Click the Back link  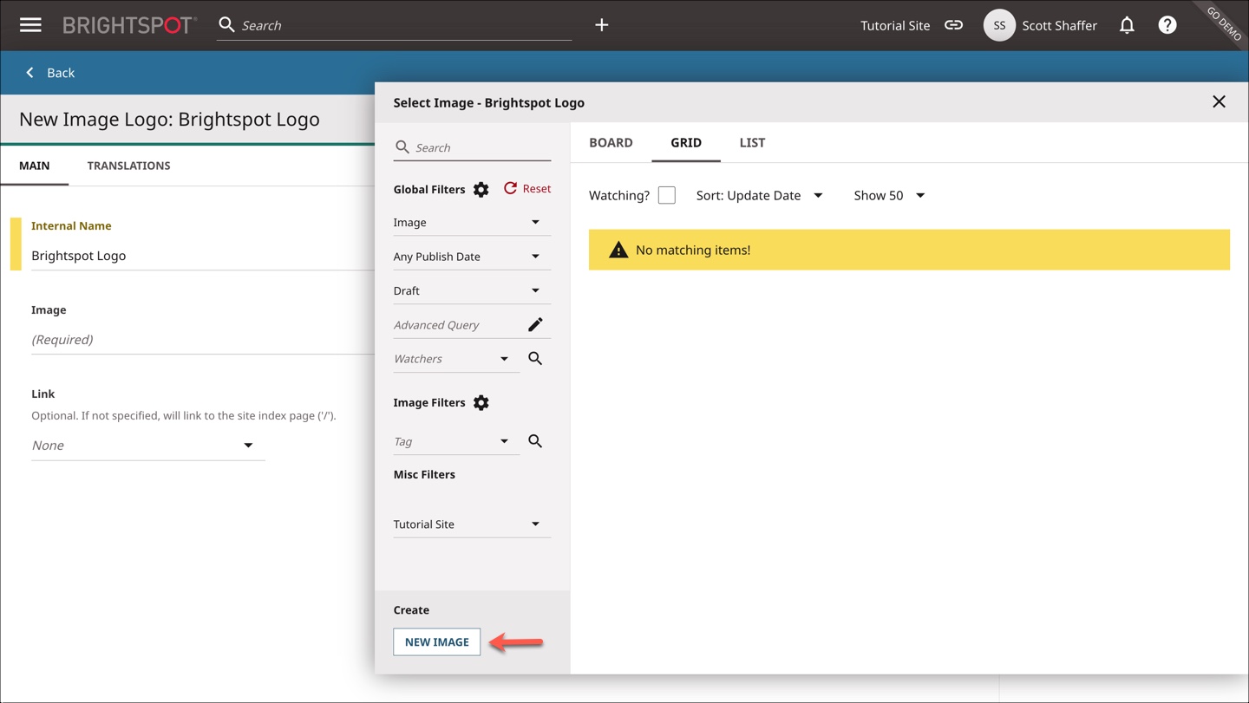[x=61, y=73]
